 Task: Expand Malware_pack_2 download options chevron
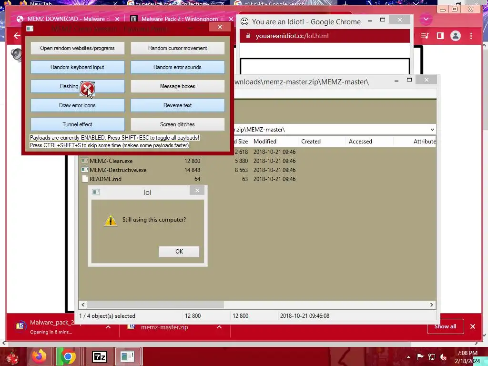coord(108,327)
